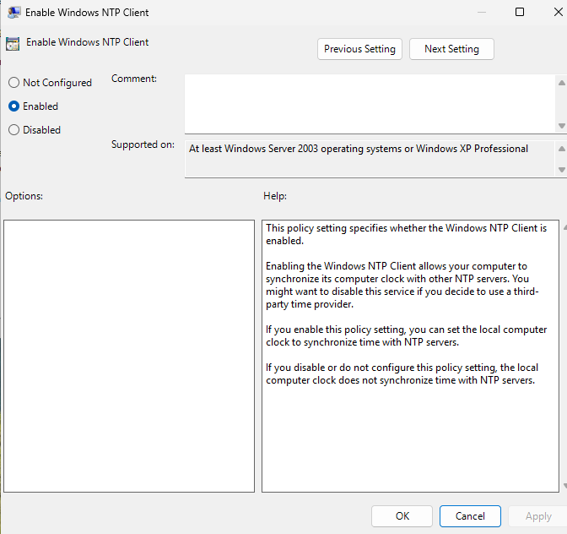567x534 pixels.
Task: Close the Enable Windows NTP Client dialog
Action: click(x=558, y=12)
